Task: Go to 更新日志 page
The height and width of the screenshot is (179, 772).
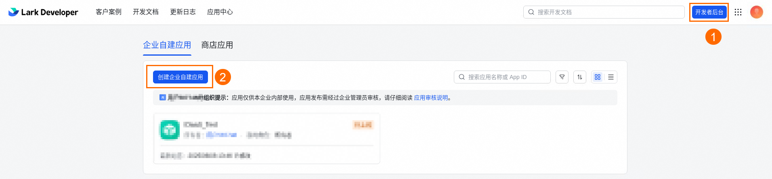Action: pos(183,12)
